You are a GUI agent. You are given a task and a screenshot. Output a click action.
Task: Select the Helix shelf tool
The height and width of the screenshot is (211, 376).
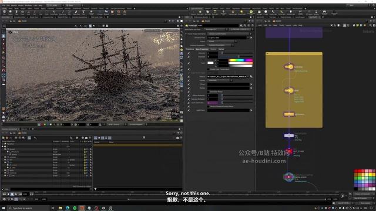pos(125,12)
